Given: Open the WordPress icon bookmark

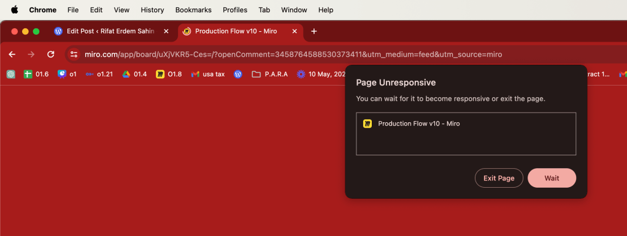Looking at the screenshot, I should pyautogui.click(x=238, y=74).
